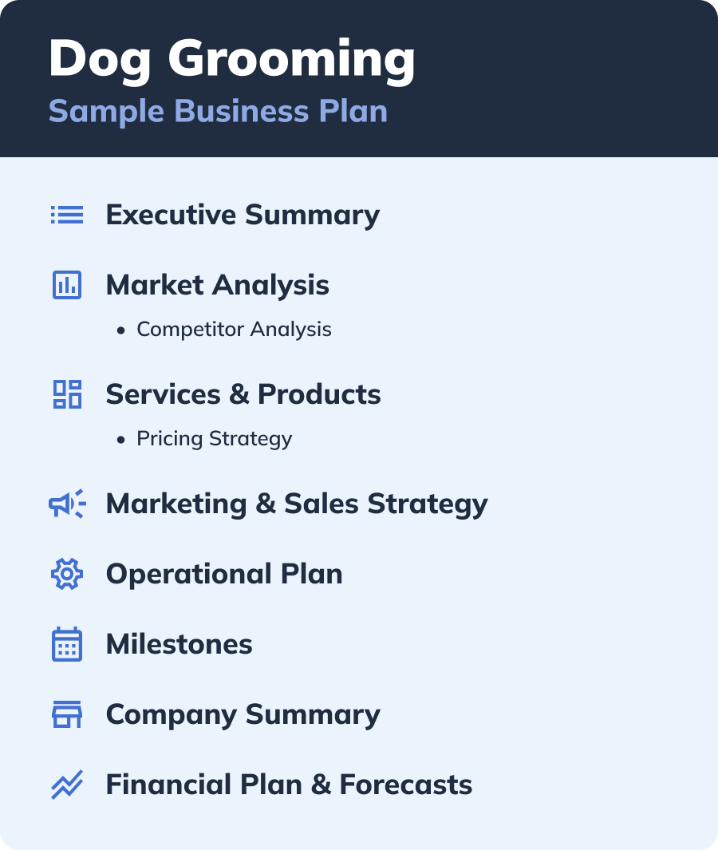
Task: Select the storefront icon for Company Summary
Action: tap(67, 714)
